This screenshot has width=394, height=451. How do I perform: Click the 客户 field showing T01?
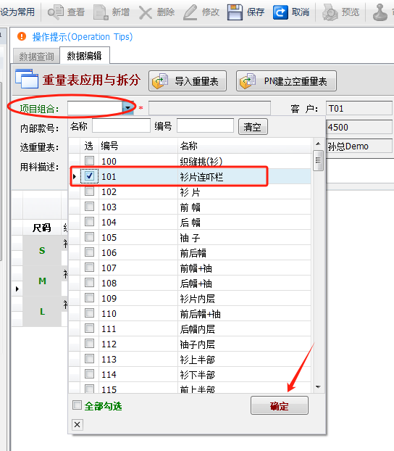[x=359, y=109]
